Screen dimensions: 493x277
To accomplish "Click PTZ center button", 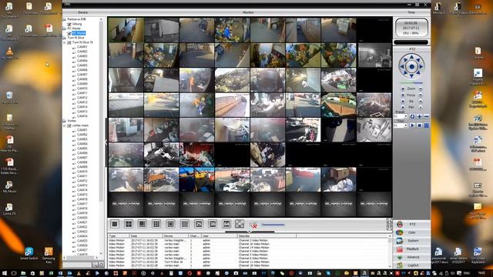I will 411,67.
